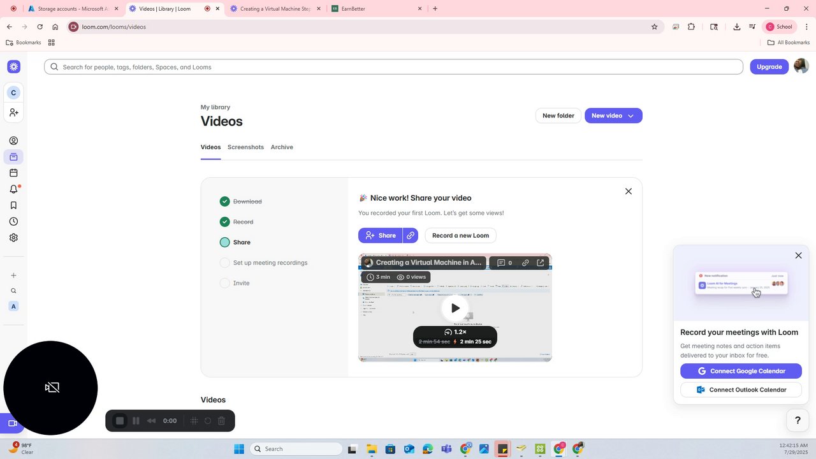Switch to the Archive tab
The image size is (816, 459).
point(282,147)
